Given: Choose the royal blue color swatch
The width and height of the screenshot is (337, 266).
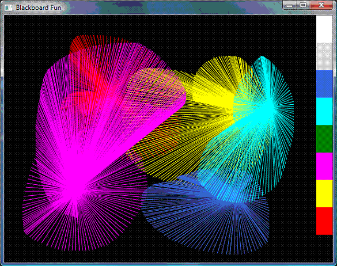Looking at the screenshot, I should (324, 84).
